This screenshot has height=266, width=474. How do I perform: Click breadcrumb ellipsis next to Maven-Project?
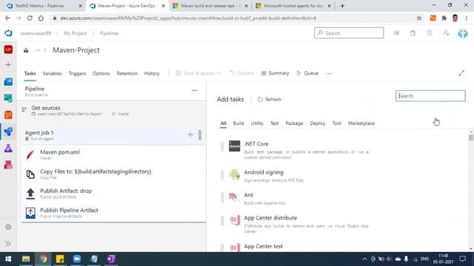click(37, 50)
